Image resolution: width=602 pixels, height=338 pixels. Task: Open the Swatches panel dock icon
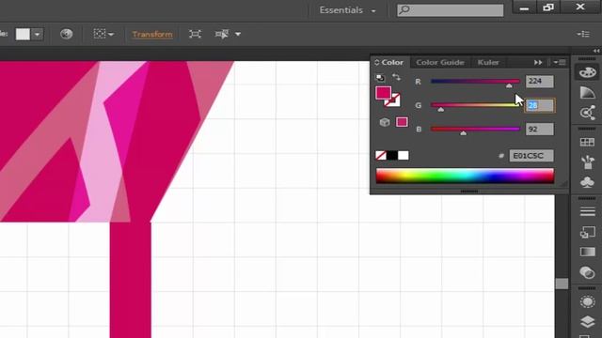pos(587,142)
